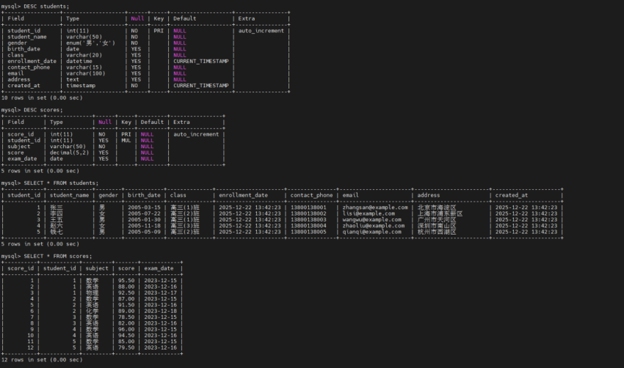Select score value 91.50
Image resolution: width=624 pixels, height=368 pixels.
(126, 305)
